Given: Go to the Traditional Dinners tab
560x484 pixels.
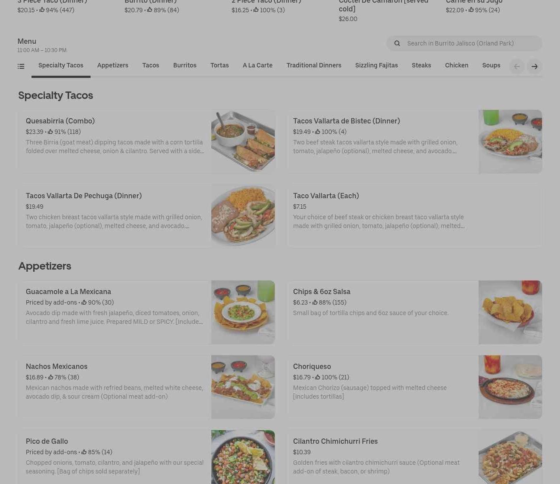Looking at the screenshot, I should click(x=314, y=66).
